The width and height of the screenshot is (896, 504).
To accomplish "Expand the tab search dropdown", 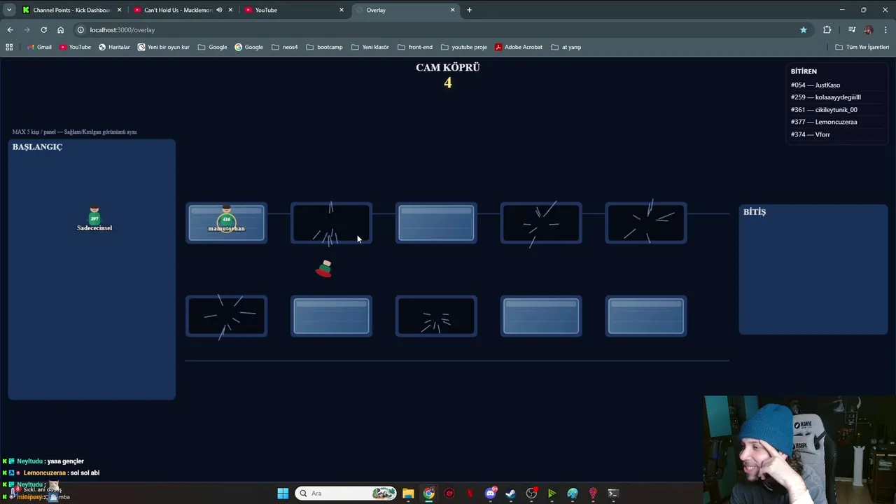I will 9,10.
